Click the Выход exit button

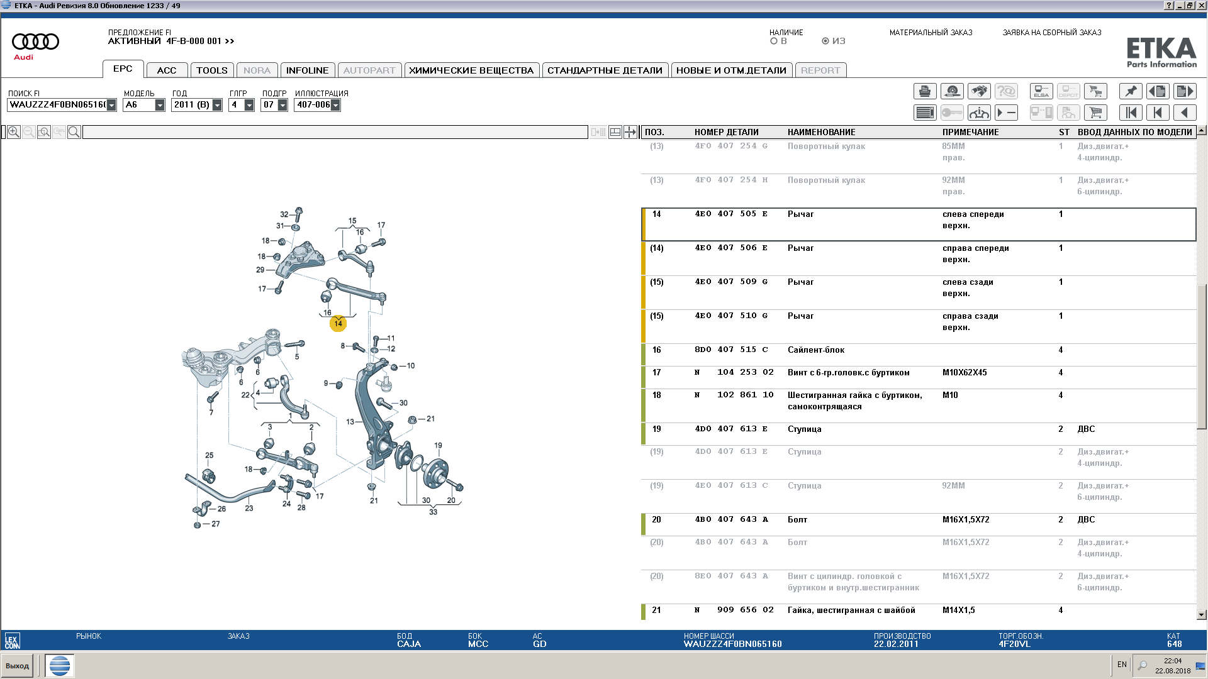pyautogui.click(x=18, y=666)
